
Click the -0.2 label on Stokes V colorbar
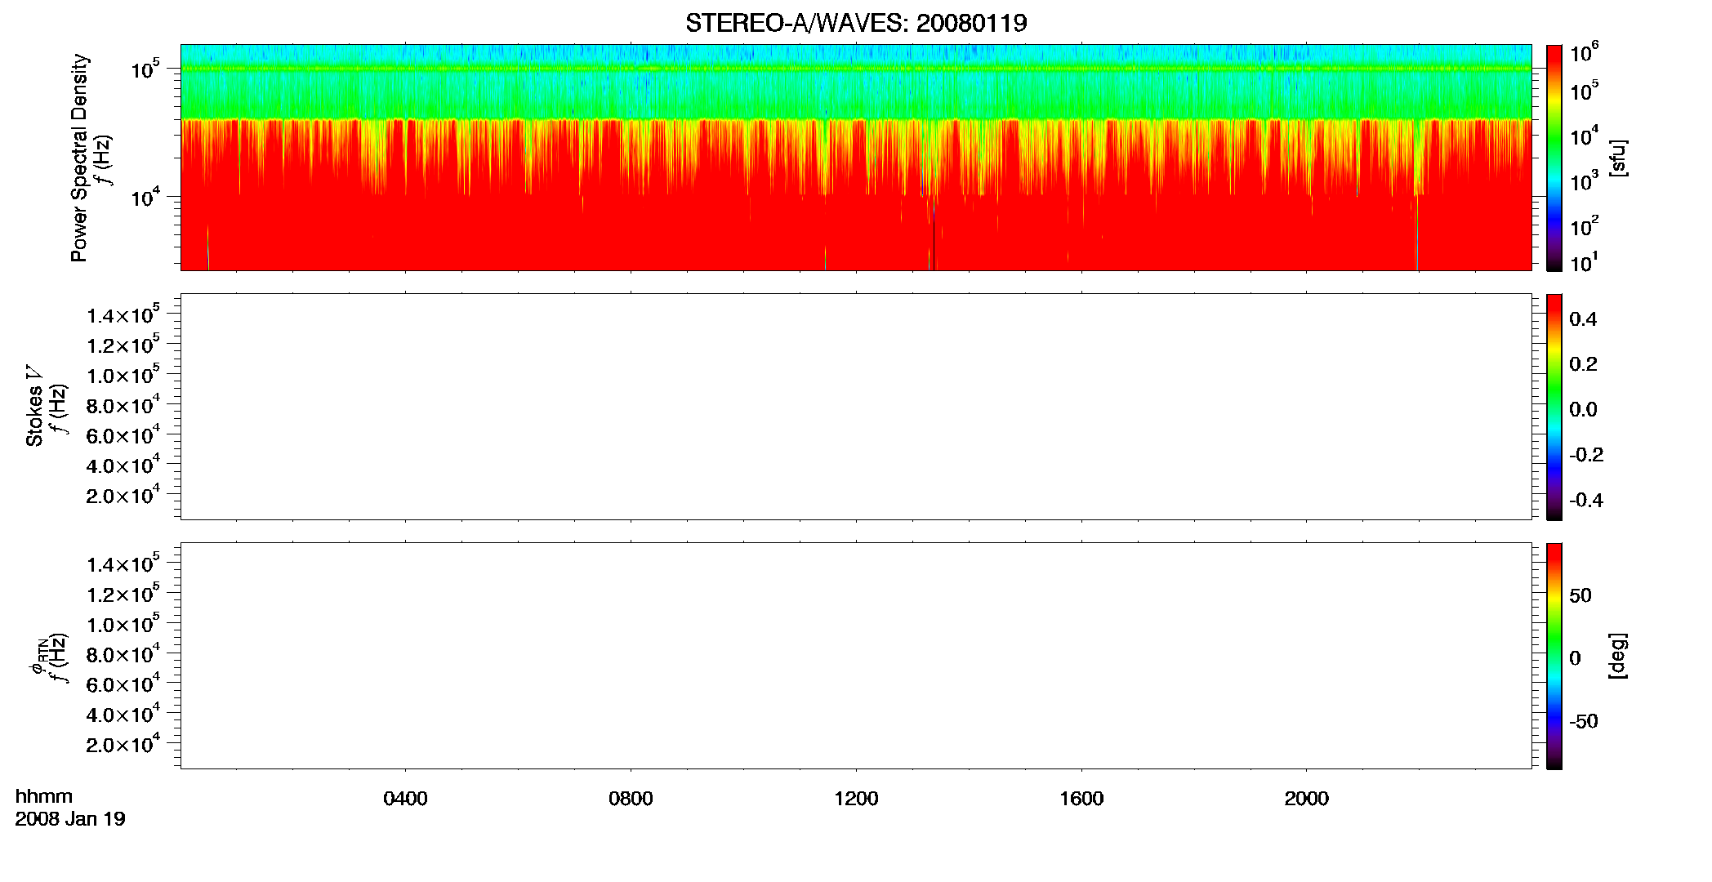(x=1586, y=455)
